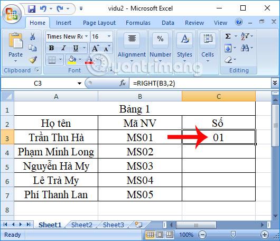Click Insert Function fx button
This screenshot has height=241, width=280.
pos(123,83)
